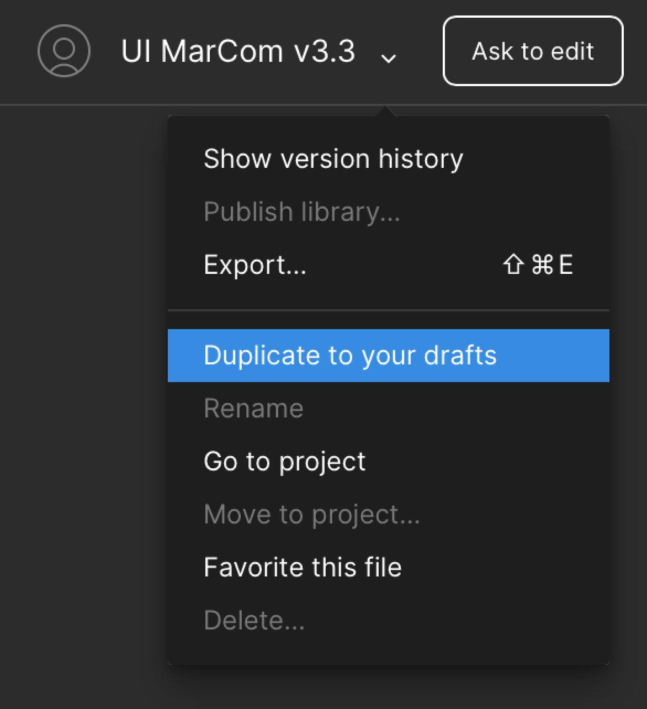The height and width of the screenshot is (709, 647).
Task: Click the empty menu padding below Delete
Action: coord(388,652)
